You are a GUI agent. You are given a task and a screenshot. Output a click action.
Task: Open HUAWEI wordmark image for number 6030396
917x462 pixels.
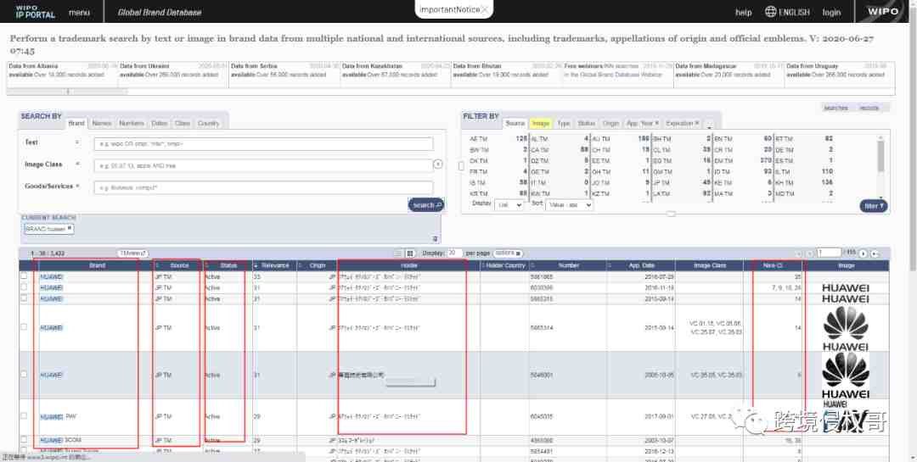pyautogui.click(x=846, y=288)
